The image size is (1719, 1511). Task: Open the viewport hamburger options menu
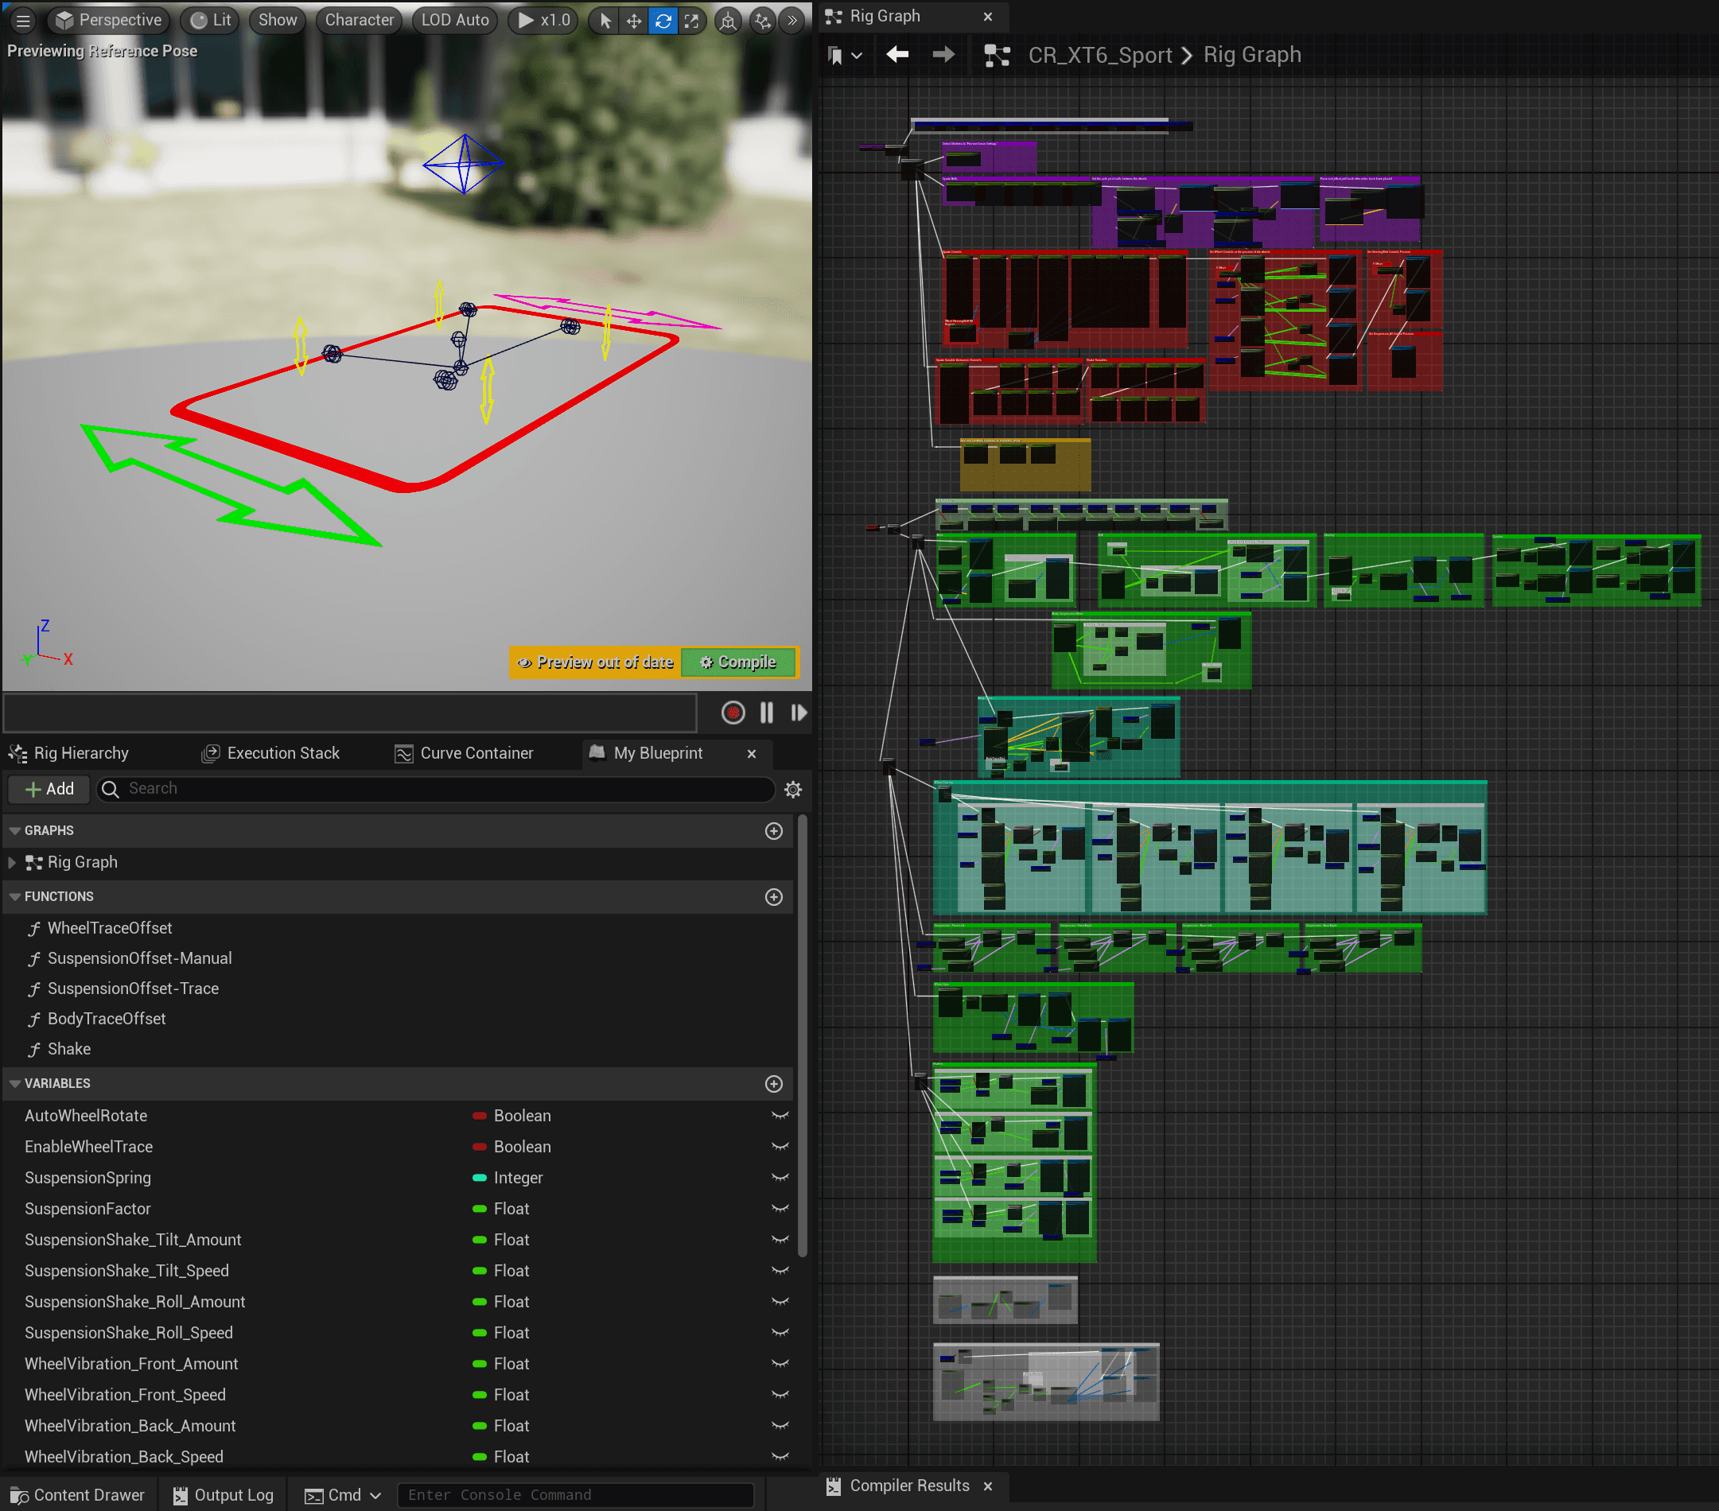(23, 20)
